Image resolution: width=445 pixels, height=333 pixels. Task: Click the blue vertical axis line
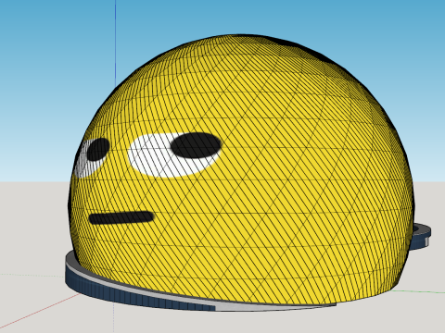(x=116, y=43)
